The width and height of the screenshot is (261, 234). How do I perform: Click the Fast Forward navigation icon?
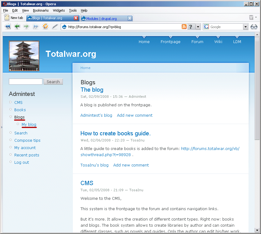tap(36, 26)
